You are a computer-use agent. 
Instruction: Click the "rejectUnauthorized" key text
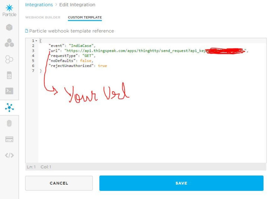[71, 65]
